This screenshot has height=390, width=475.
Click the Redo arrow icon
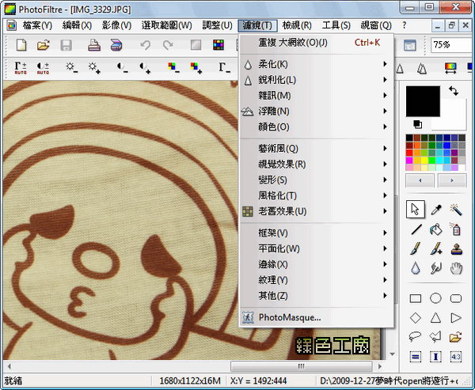pos(168,45)
